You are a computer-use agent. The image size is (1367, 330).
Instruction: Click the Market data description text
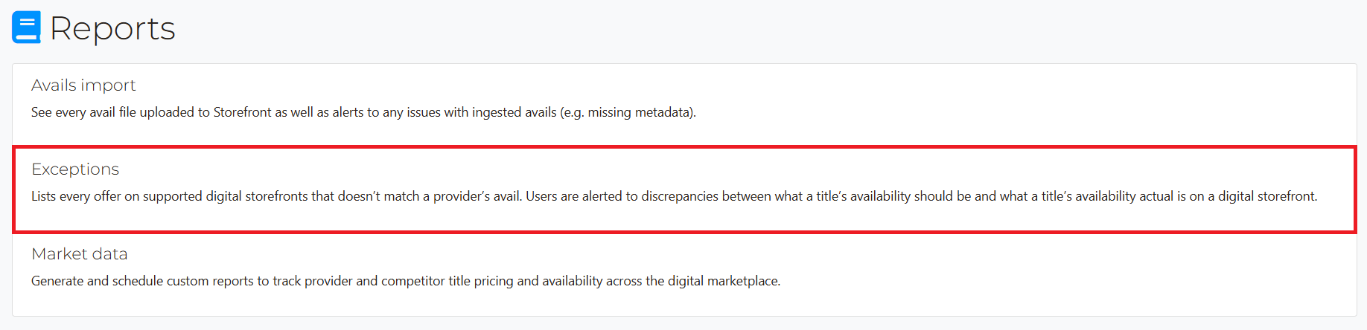[x=406, y=281]
